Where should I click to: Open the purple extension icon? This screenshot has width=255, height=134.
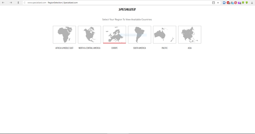[239, 3]
